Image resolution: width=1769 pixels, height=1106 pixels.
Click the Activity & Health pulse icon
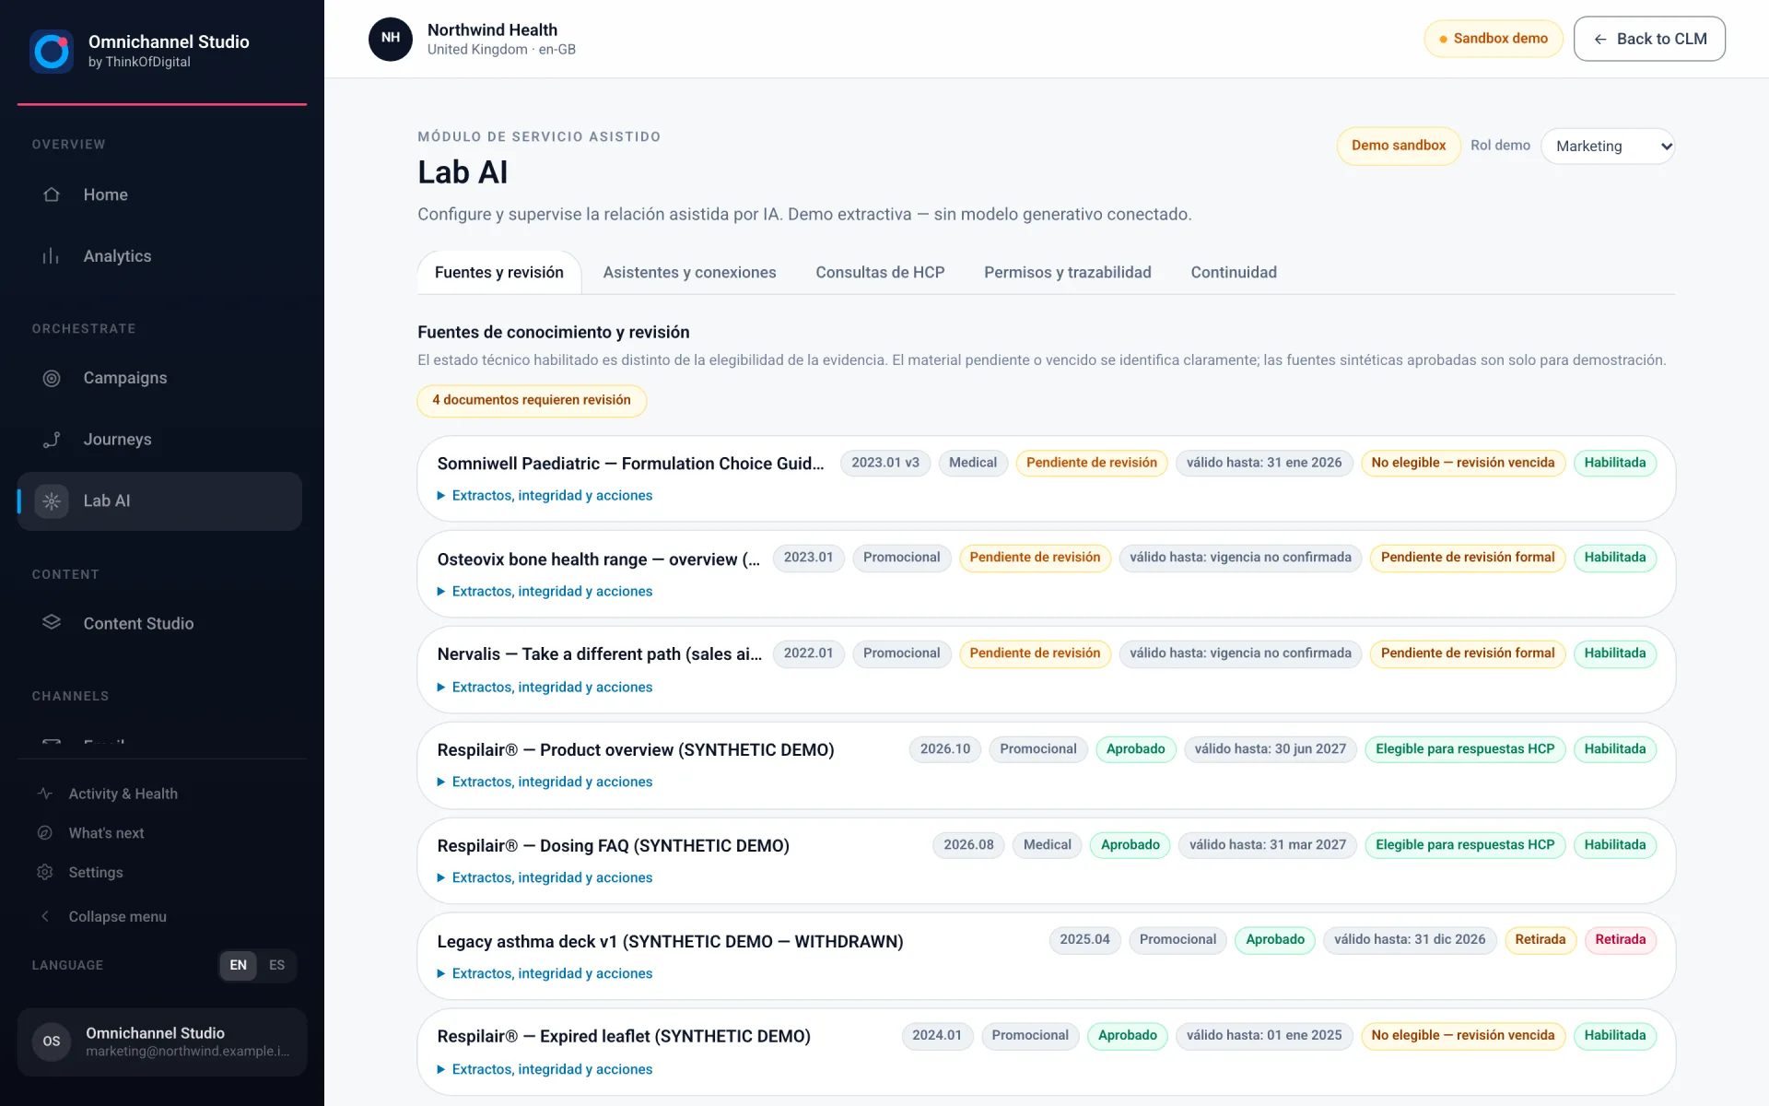click(44, 794)
